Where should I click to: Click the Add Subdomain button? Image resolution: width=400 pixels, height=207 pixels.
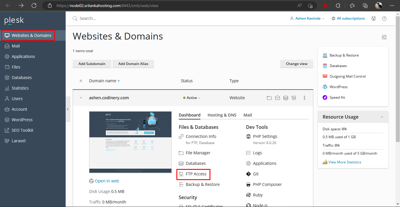(92, 64)
